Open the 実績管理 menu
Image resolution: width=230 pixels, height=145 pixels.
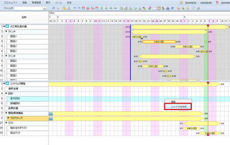coord(36,3)
